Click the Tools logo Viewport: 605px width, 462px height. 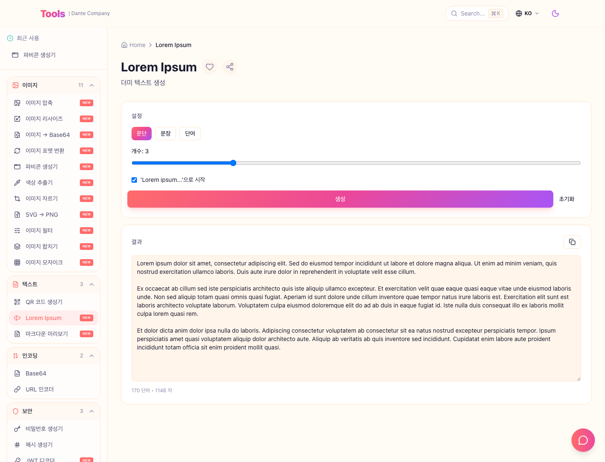pos(53,13)
